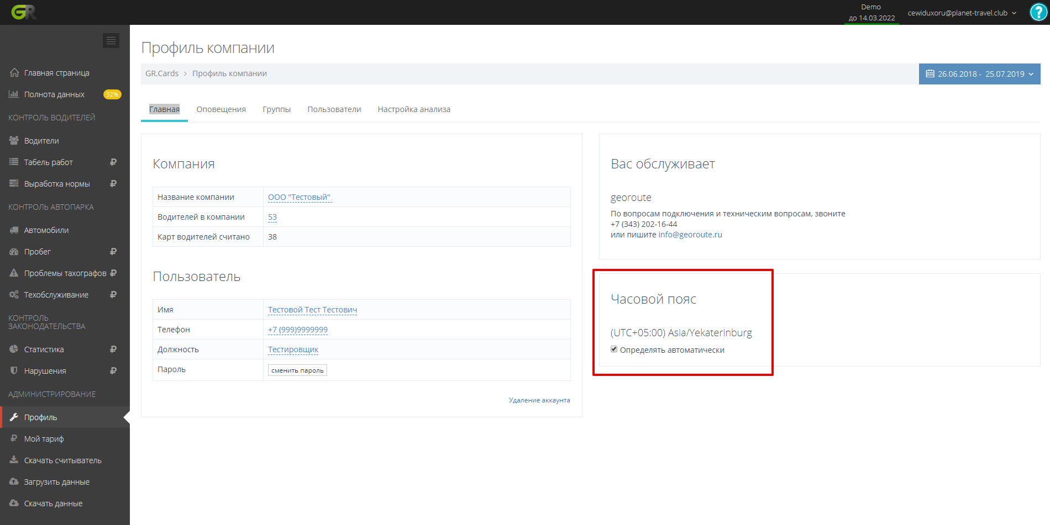Open Проблемы тахографов in the sidebar
This screenshot has width=1050, height=525.
[65, 273]
